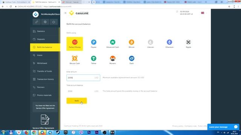Open After Effects from taskbar
Screen dimensions: 241x135
(x=97, y=132)
